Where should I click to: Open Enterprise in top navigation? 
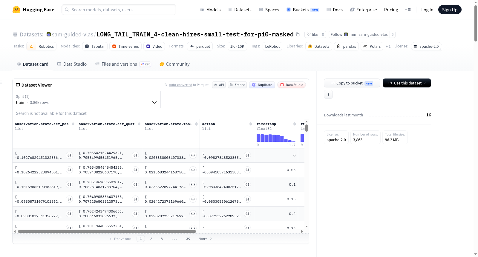coord(364,10)
